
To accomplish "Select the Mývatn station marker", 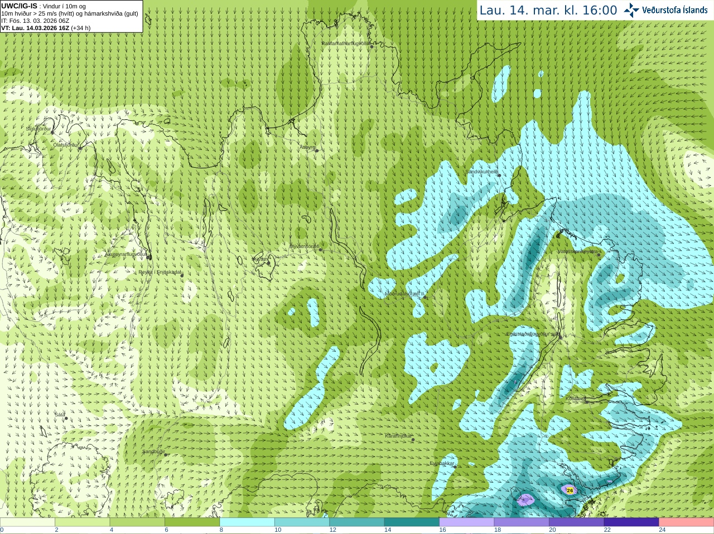I will [269, 262].
